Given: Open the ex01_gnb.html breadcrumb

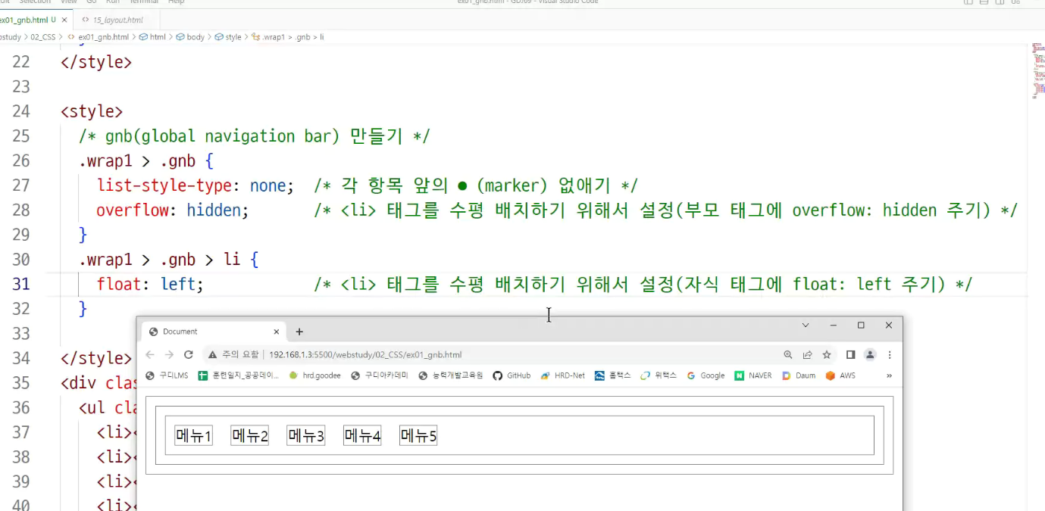Looking at the screenshot, I should coord(99,36).
